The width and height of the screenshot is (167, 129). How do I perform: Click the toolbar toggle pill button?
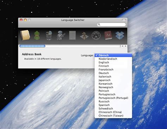[x=124, y=20]
